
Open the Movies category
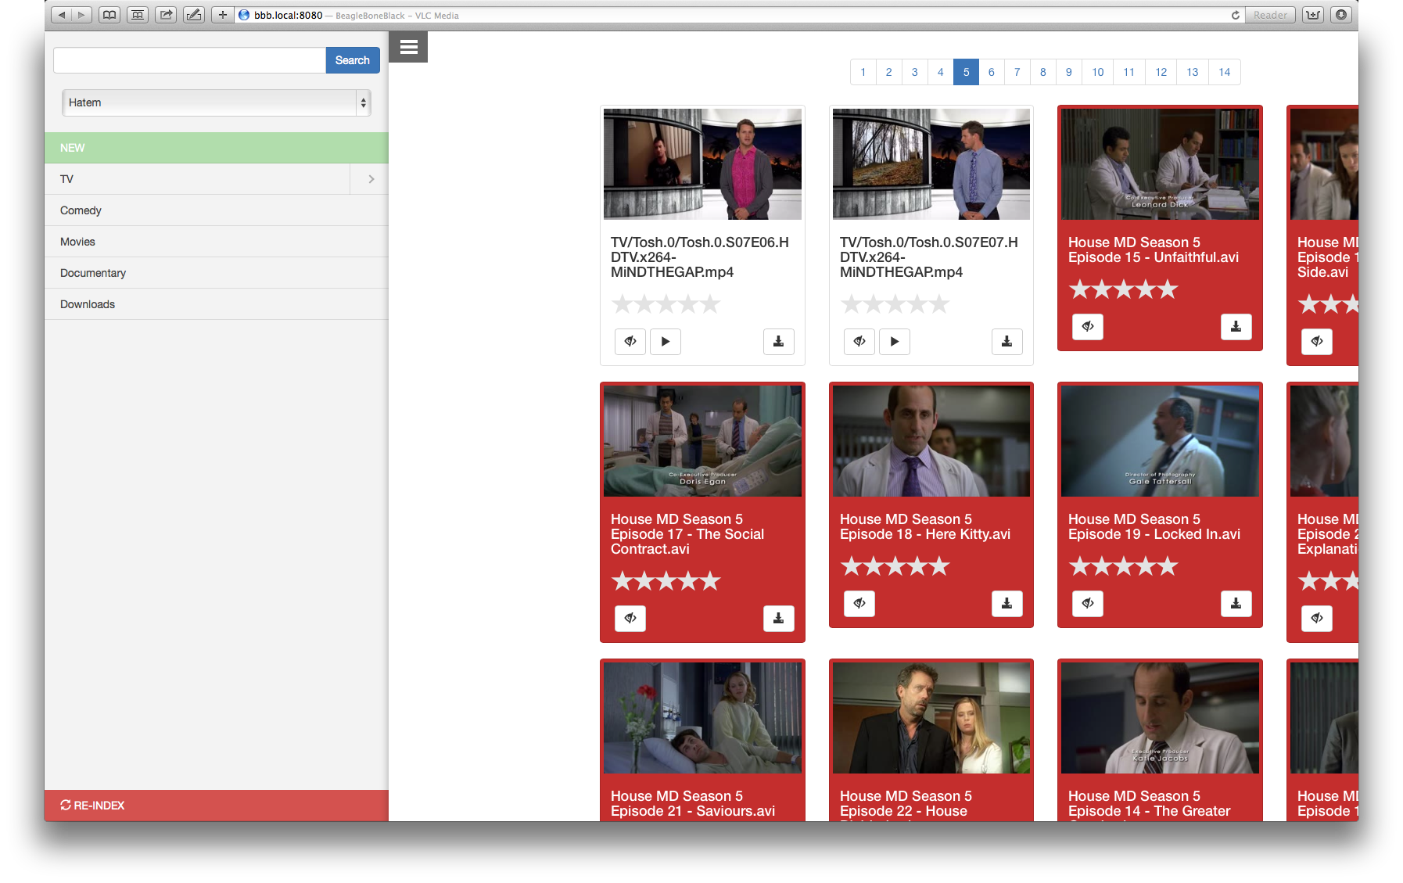(x=217, y=242)
